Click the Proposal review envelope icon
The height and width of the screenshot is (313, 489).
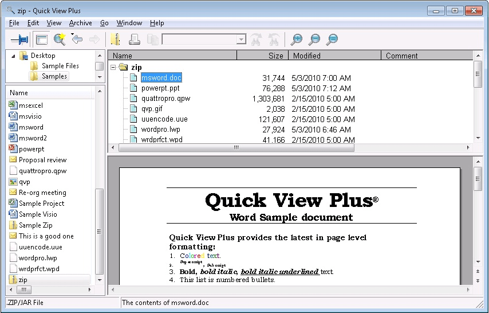click(13, 159)
